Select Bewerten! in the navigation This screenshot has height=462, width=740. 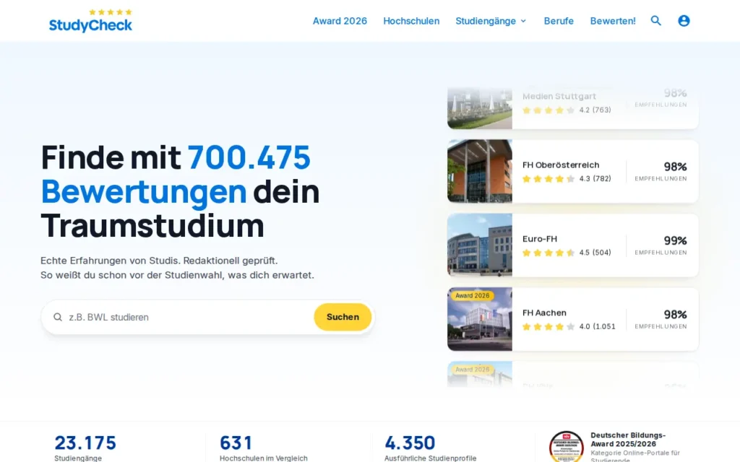(x=613, y=21)
